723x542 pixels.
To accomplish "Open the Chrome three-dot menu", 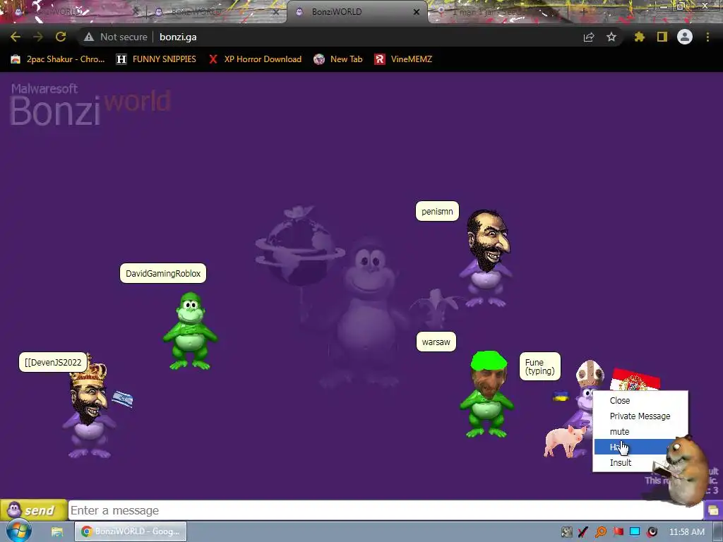I will coord(707,37).
